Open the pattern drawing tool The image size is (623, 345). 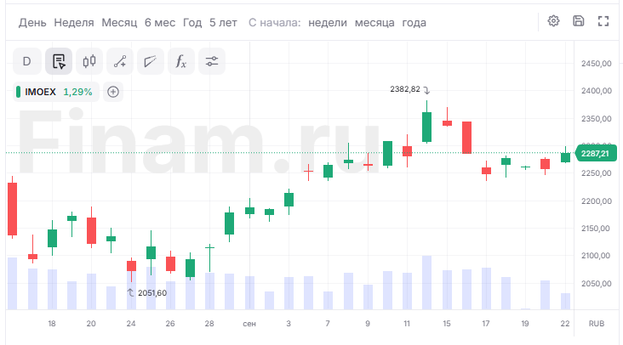(151, 61)
